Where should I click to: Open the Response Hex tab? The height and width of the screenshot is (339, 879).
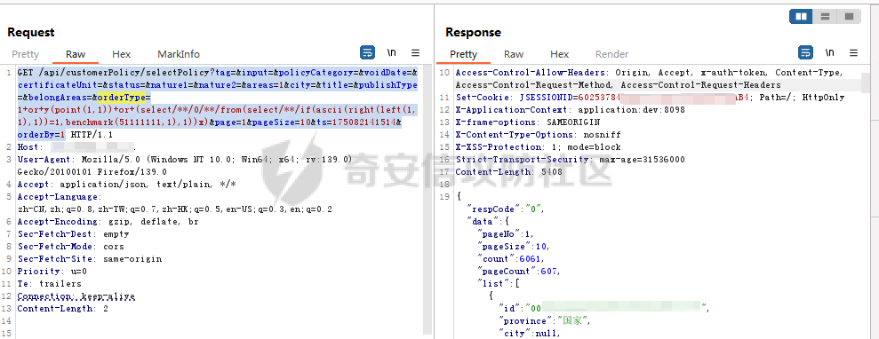coord(559,54)
